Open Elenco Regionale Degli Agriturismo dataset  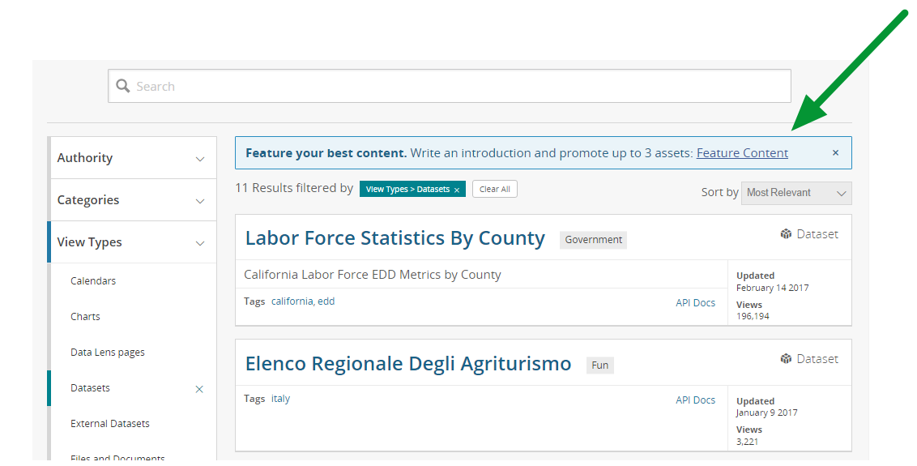tap(408, 364)
